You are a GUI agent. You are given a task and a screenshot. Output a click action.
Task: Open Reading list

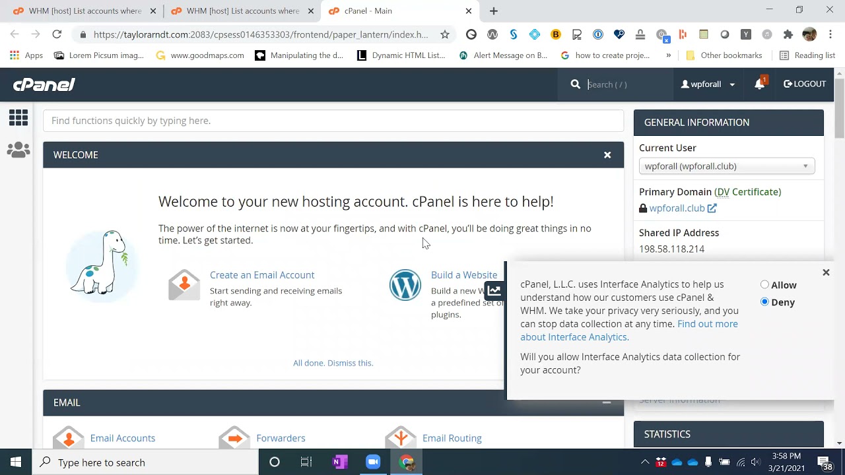[808, 55]
